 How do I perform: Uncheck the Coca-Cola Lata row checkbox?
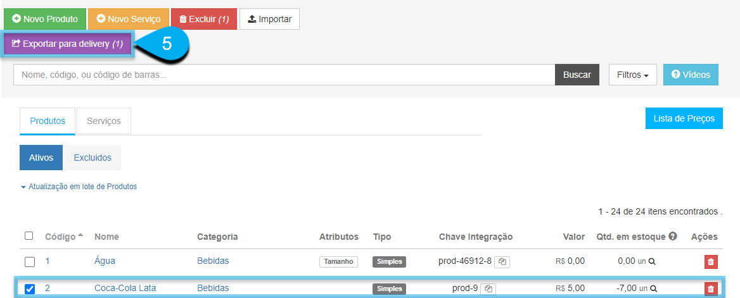pyautogui.click(x=30, y=289)
